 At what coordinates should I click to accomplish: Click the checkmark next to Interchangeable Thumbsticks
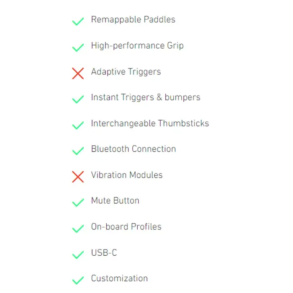(x=78, y=125)
